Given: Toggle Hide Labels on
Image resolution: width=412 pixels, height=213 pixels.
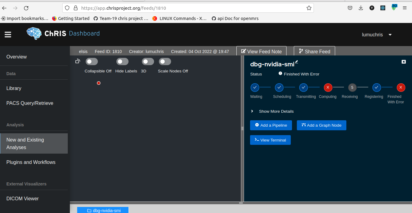Looking at the screenshot, I should [122, 61].
